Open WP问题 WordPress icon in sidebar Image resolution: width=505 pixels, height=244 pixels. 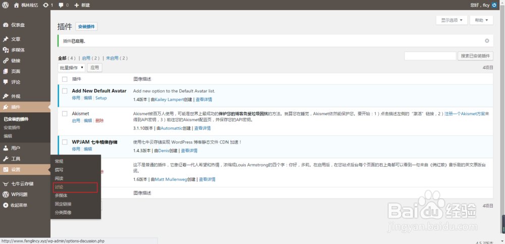click(6, 194)
